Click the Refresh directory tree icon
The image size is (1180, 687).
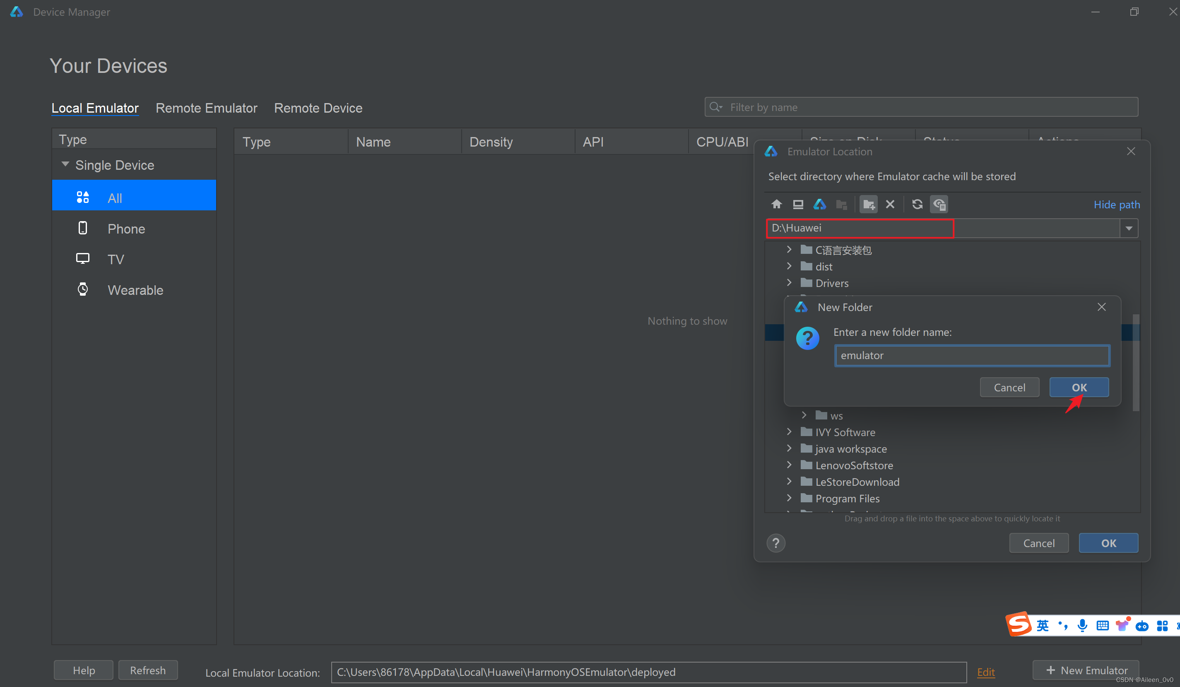917,204
